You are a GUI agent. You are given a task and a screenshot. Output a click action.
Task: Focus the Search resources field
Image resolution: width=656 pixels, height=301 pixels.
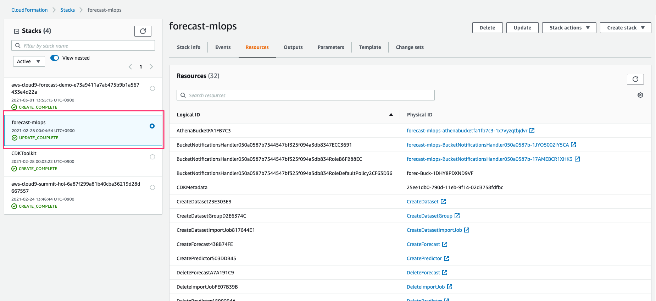coord(306,95)
